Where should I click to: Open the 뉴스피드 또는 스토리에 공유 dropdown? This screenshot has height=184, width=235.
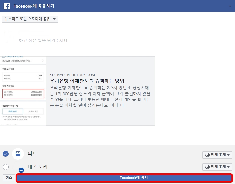pyautogui.click(x=30, y=19)
